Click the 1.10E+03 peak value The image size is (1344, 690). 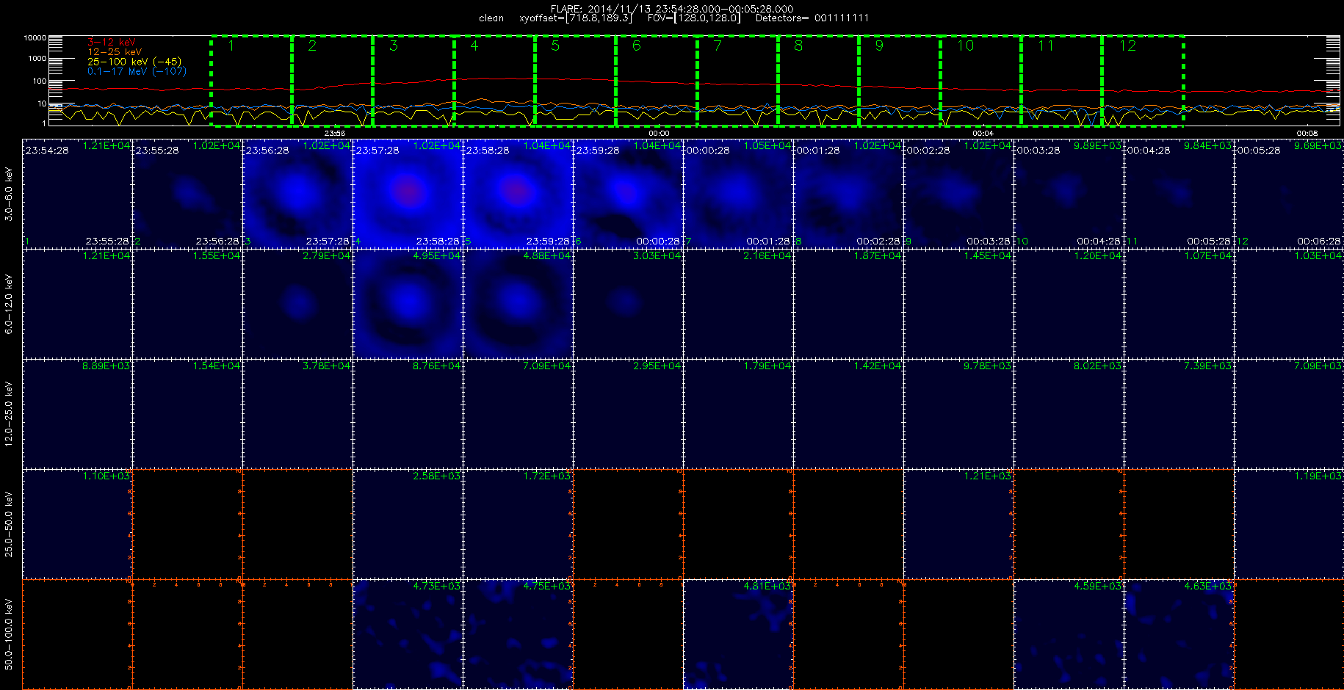click(x=106, y=476)
